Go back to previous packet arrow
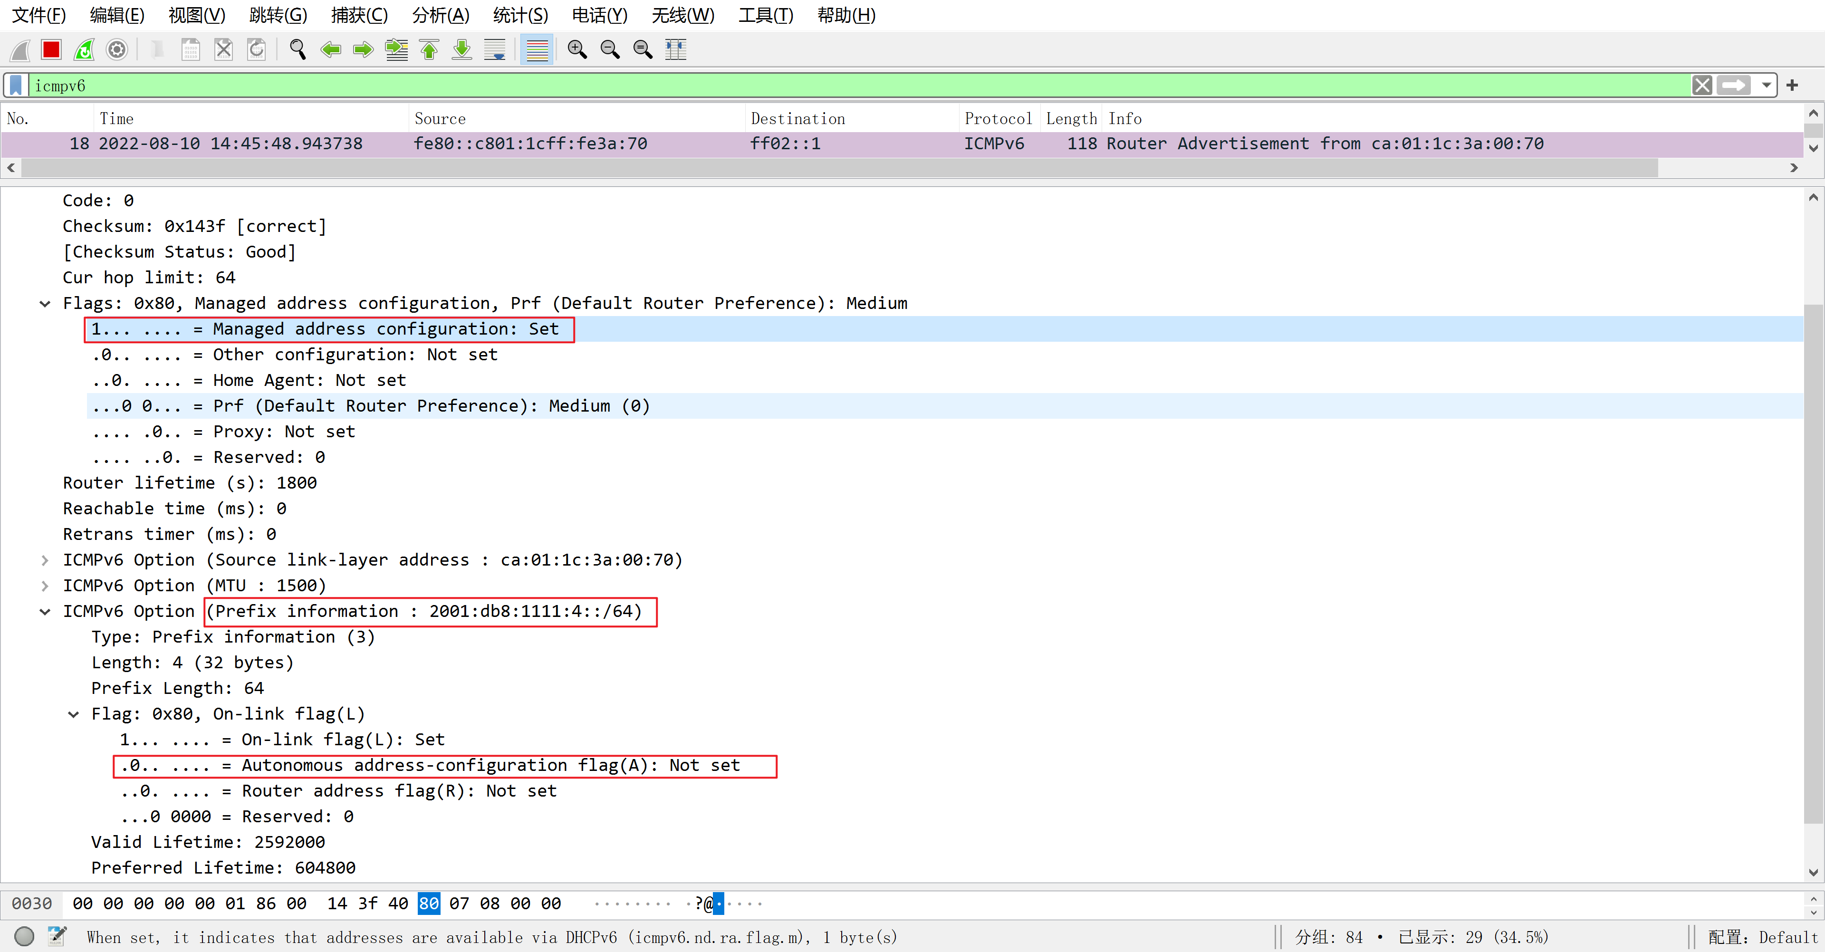 pos(331,49)
